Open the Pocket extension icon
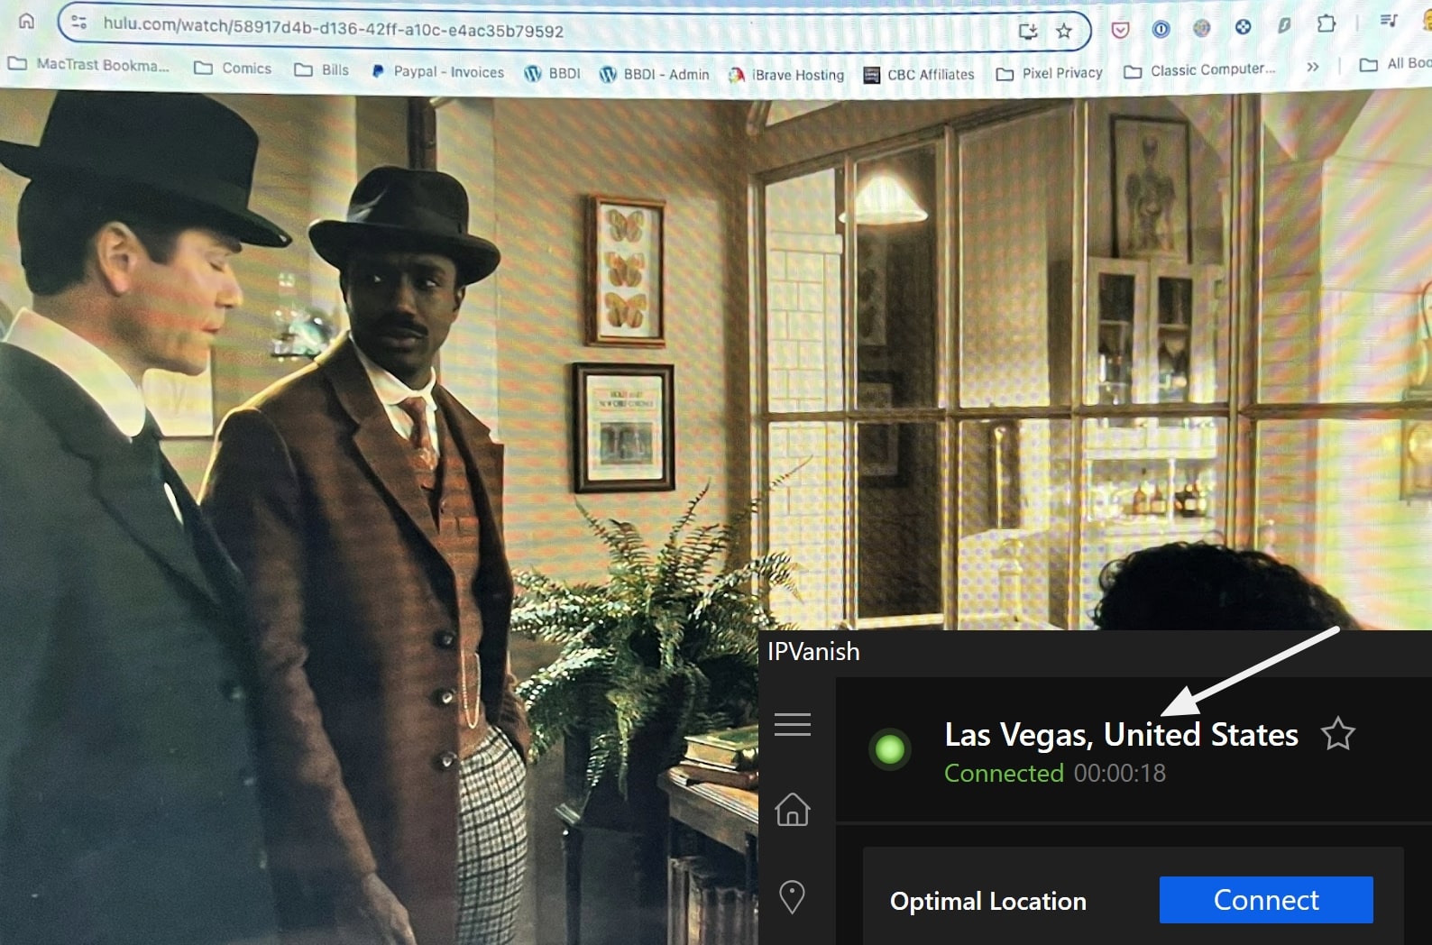This screenshot has width=1432, height=945. click(1120, 30)
